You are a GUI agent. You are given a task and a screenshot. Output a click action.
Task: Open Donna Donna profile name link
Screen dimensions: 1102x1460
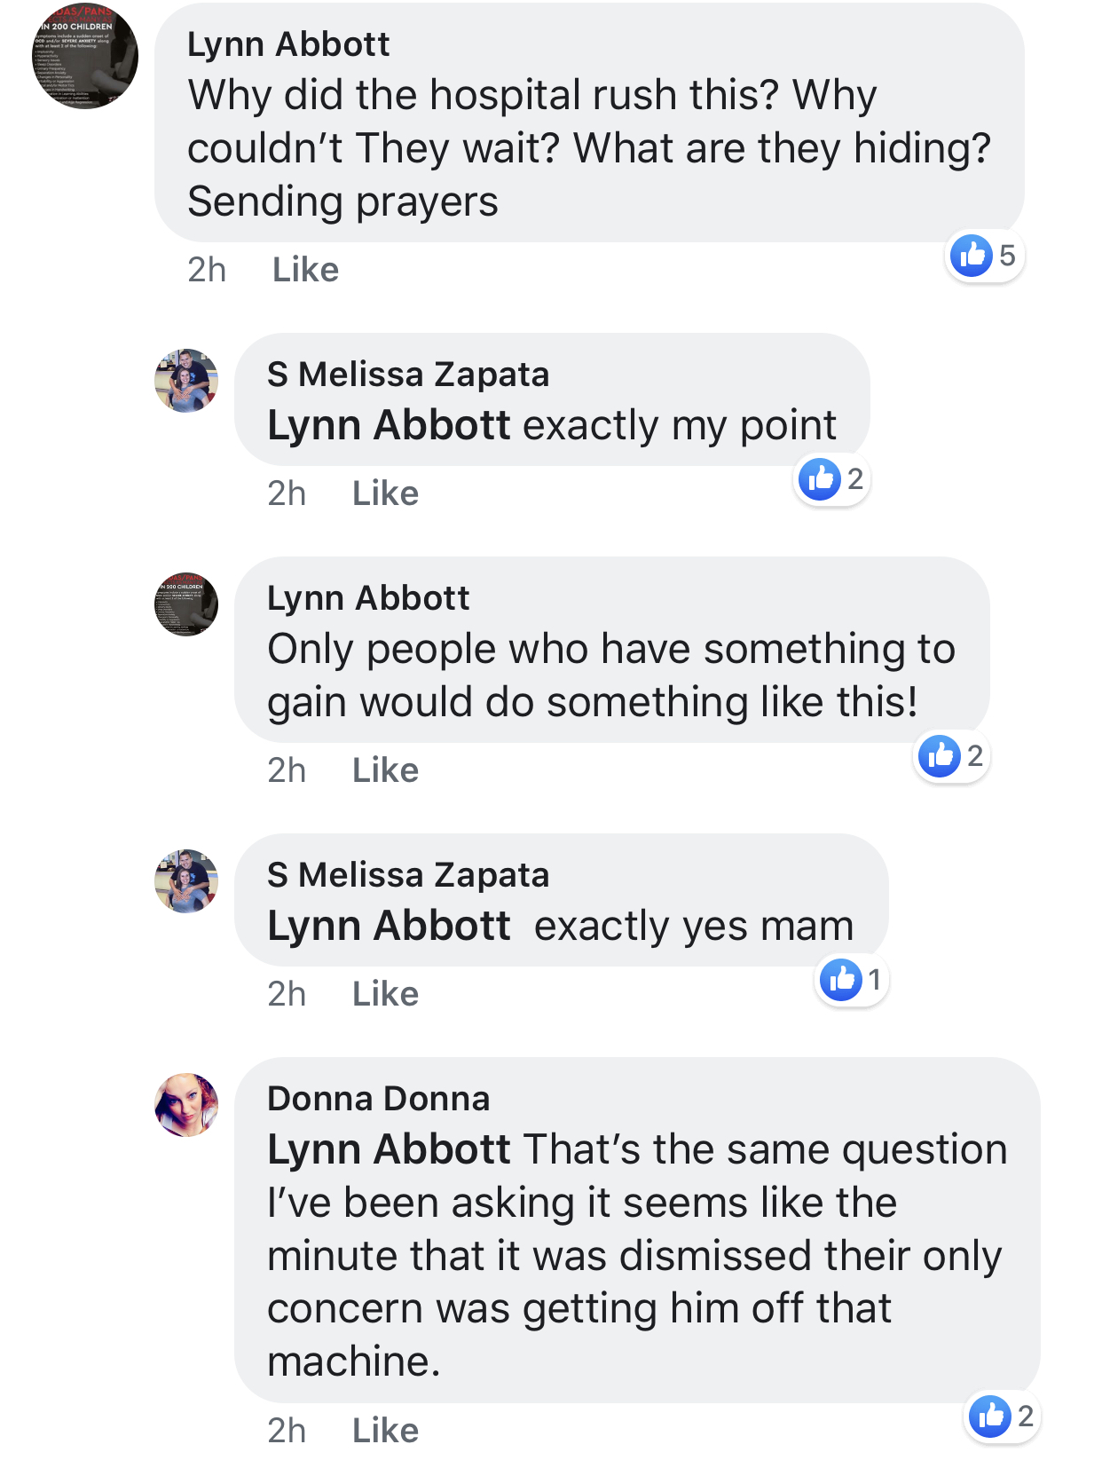(x=379, y=1099)
